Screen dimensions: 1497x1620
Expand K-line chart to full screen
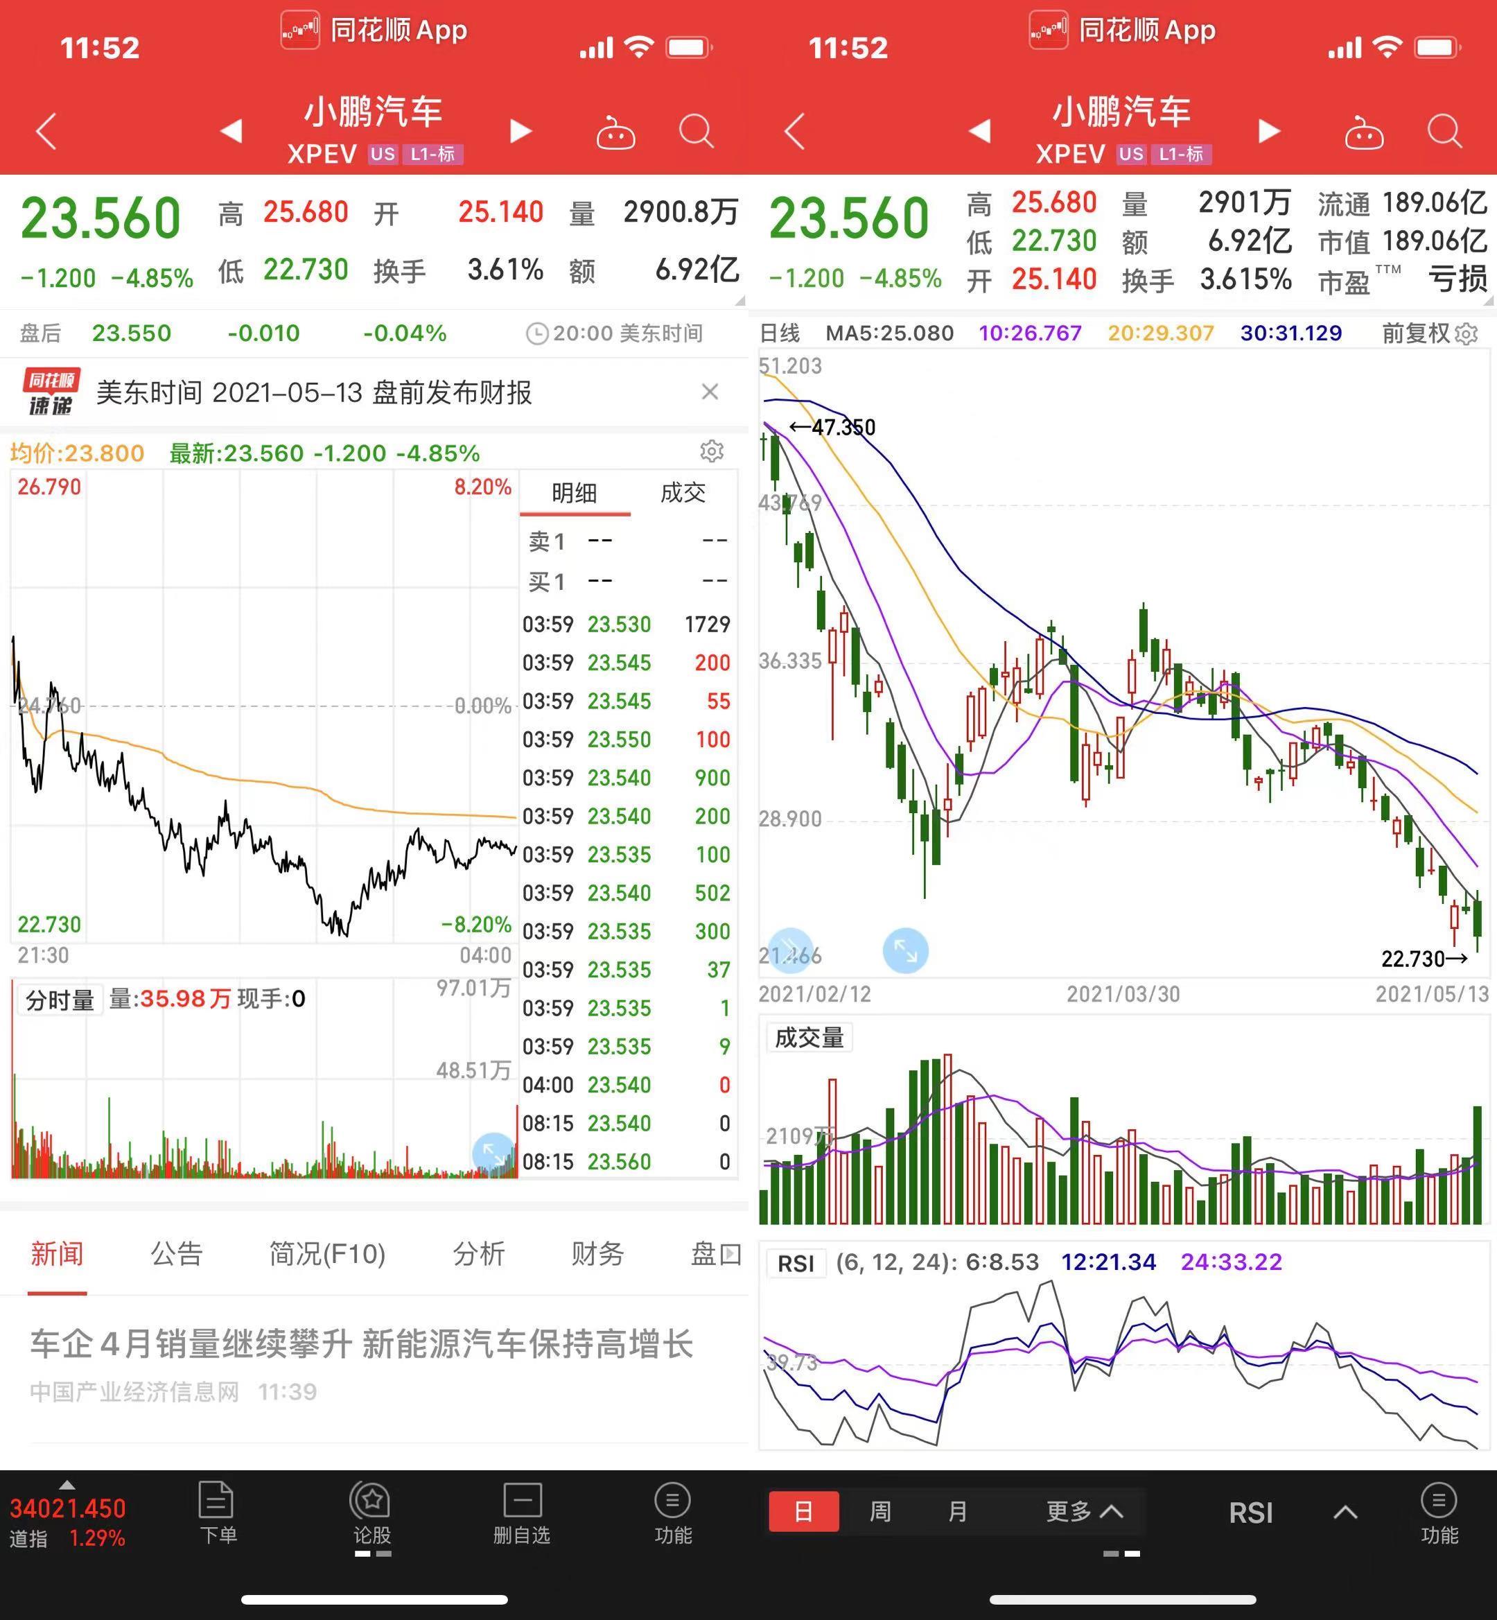[x=905, y=950]
